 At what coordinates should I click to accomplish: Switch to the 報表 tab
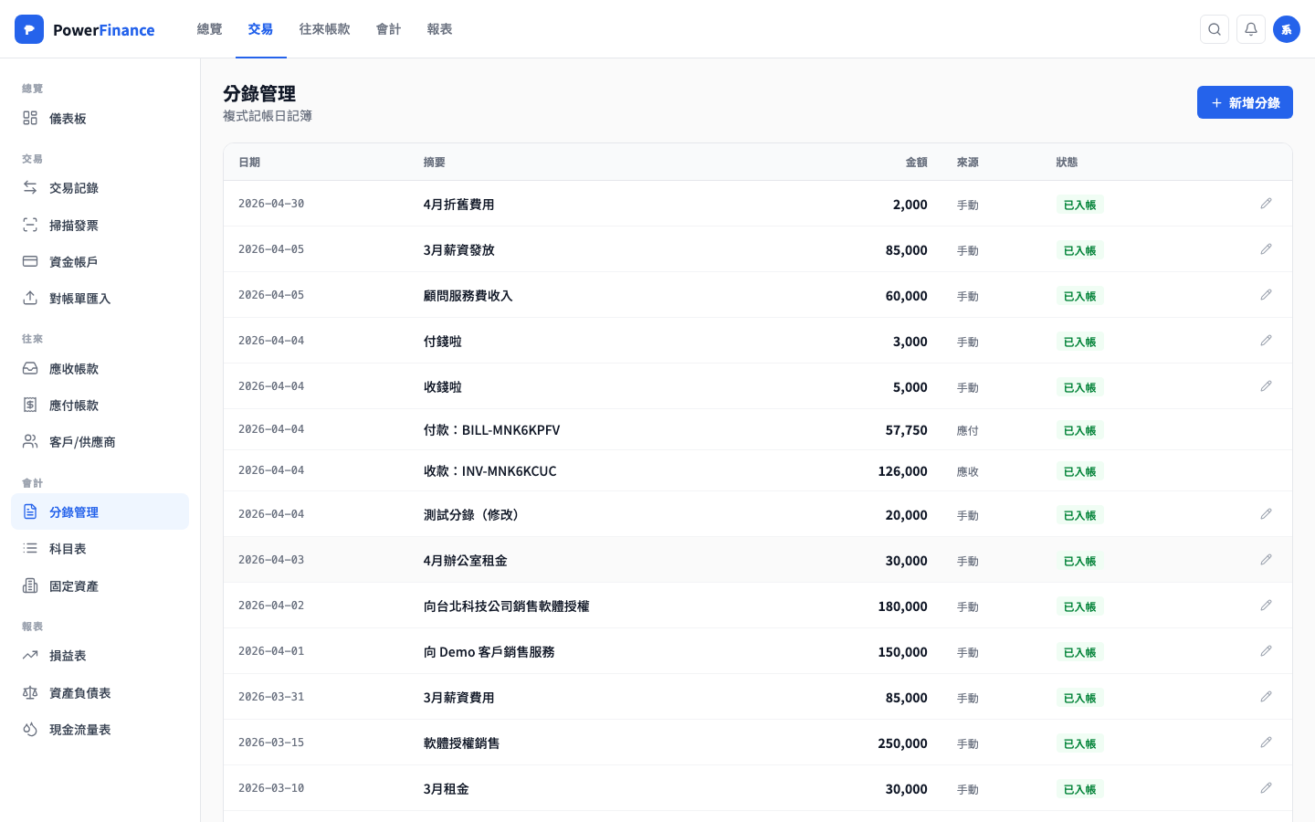coord(440,28)
